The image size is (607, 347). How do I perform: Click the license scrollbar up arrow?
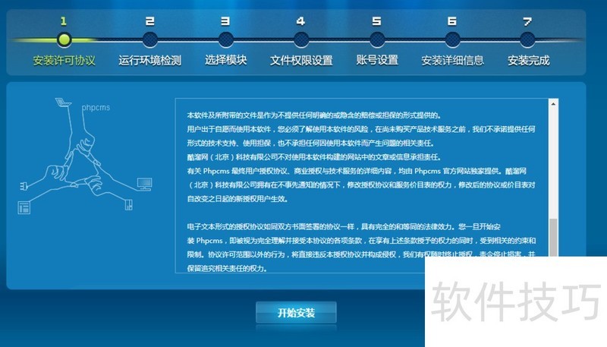click(x=553, y=104)
